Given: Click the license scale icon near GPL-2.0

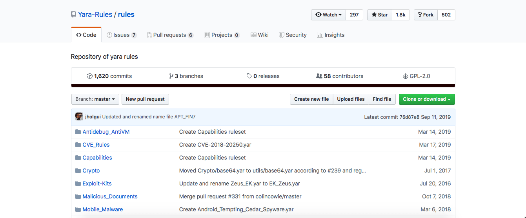Looking at the screenshot, I should (406, 76).
